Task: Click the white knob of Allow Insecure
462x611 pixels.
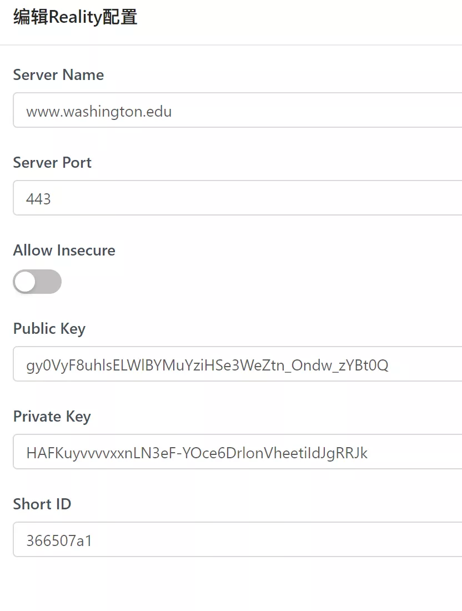Action: [x=25, y=282]
